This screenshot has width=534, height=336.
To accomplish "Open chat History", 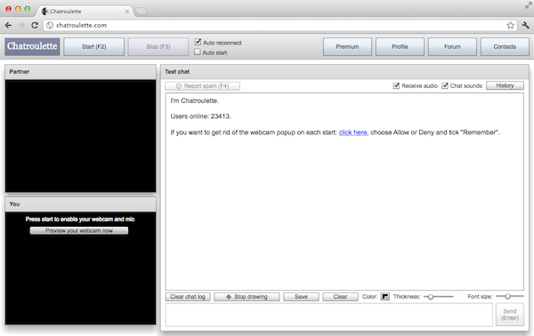I will (505, 85).
